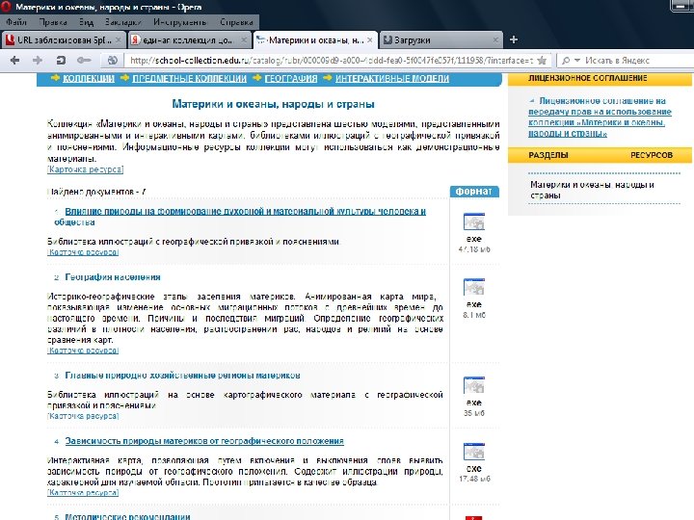The height and width of the screenshot is (520, 694).
Task: Click the 'Найдено документов - 7' text
Action: (96, 192)
